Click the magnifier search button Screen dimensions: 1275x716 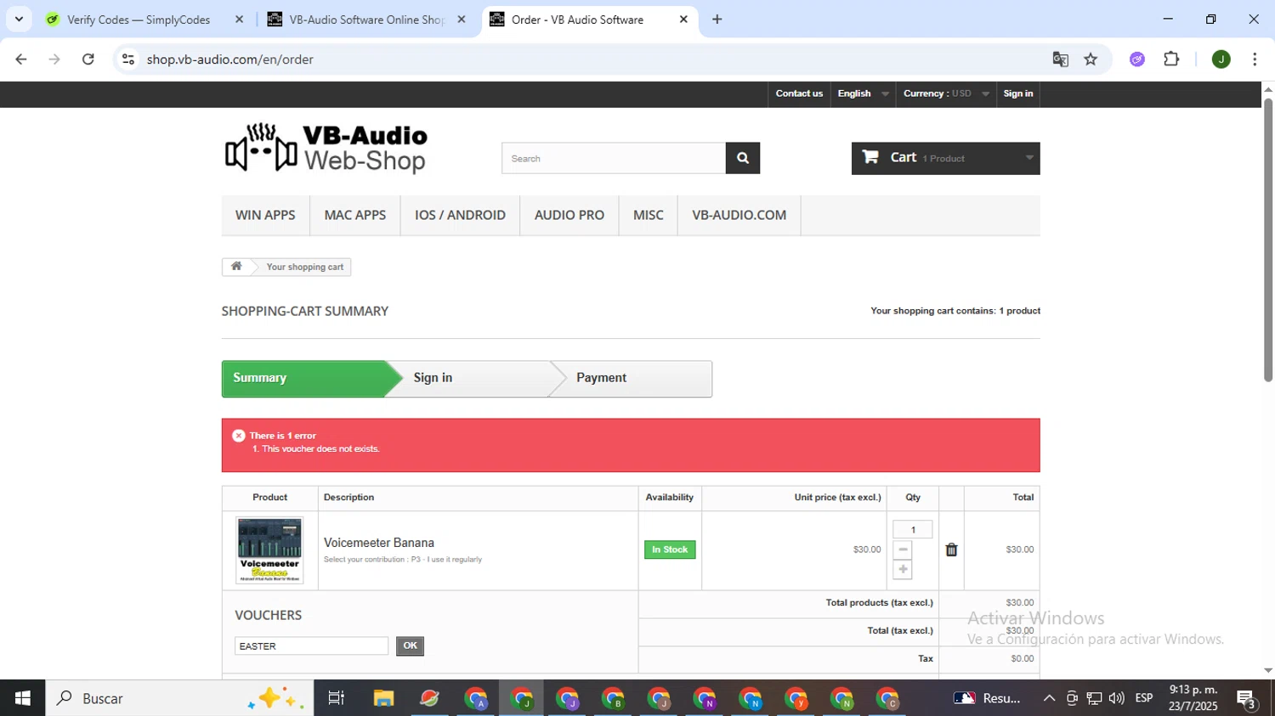coord(742,158)
